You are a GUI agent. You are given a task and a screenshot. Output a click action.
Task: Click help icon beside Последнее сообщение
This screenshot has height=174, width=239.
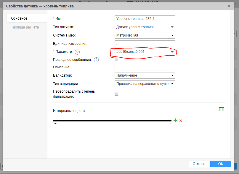tap(96, 60)
